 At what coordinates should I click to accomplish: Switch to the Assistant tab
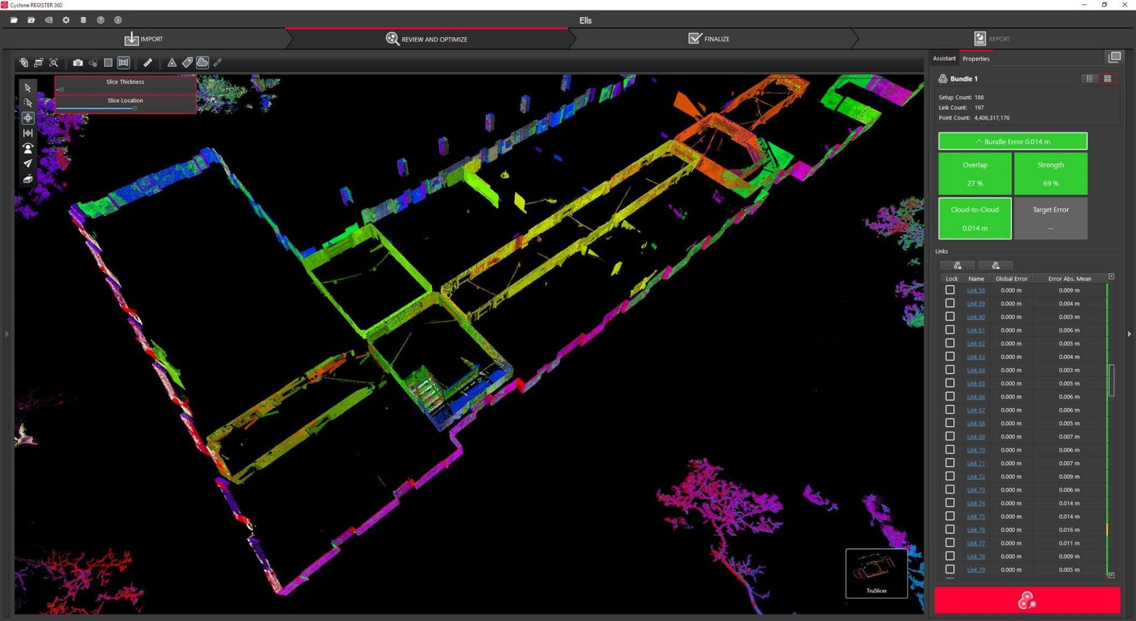click(x=944, y=58)
